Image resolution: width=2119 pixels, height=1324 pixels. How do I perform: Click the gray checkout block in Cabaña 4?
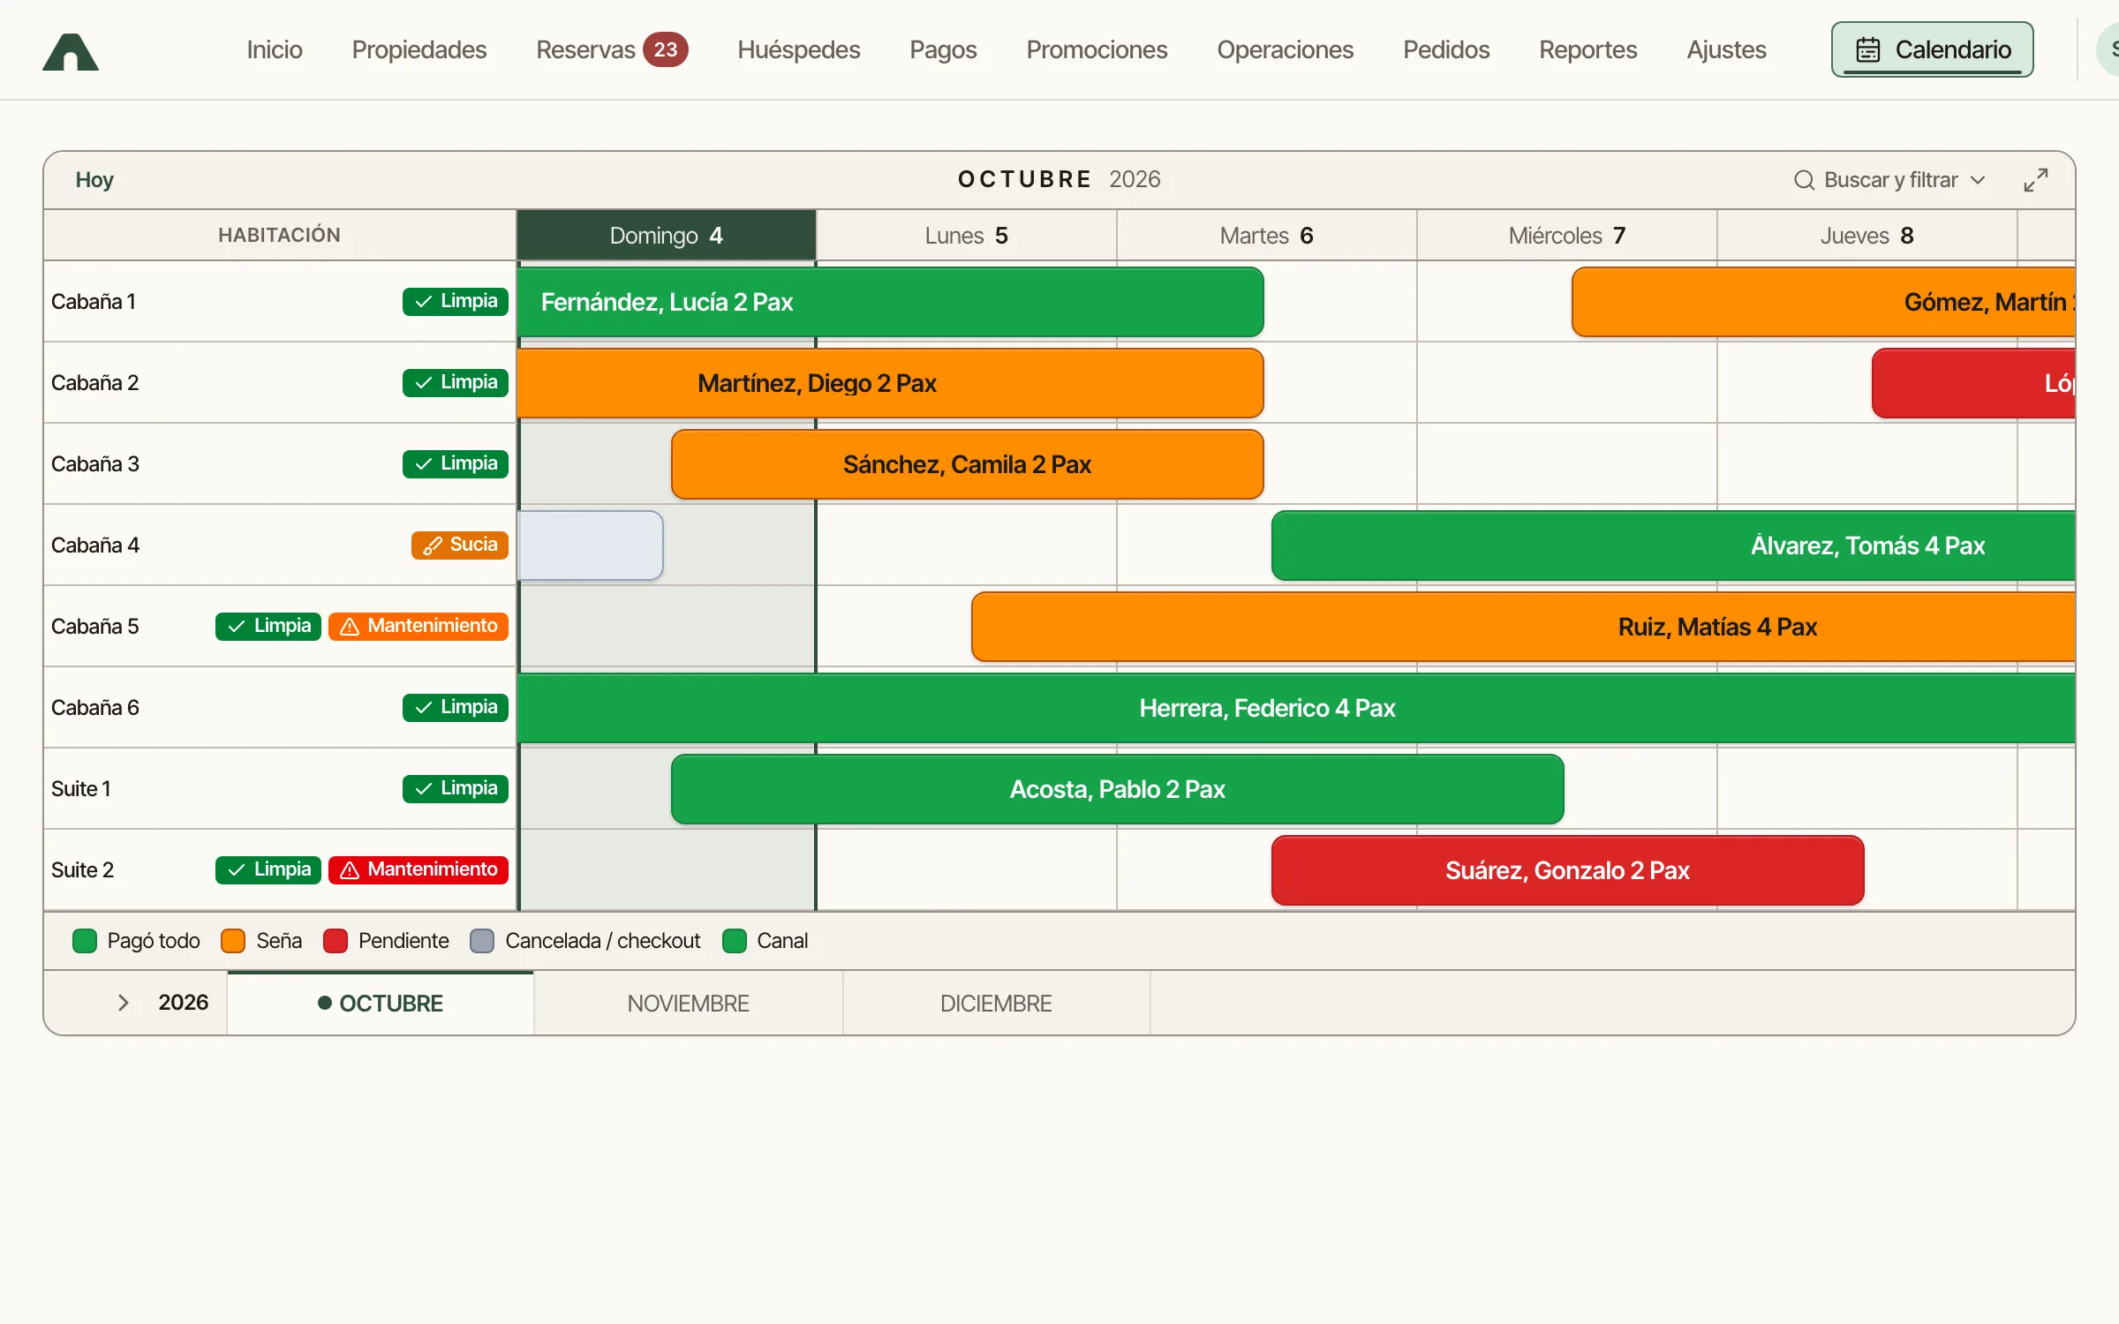pyautogui.click(x=590, y=545)
